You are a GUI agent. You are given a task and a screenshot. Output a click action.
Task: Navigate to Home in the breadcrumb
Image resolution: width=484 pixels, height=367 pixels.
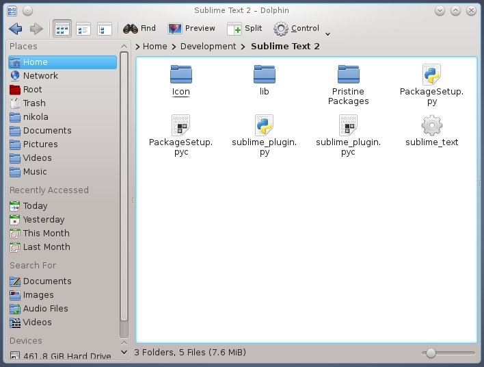click(x=155, y=47)
